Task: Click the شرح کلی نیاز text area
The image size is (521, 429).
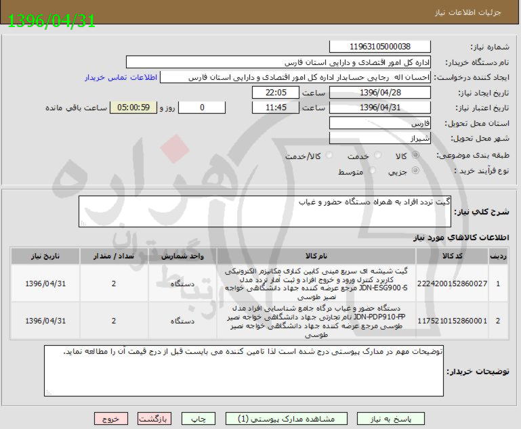Action: pyautogui.click(x=265, y=211)
